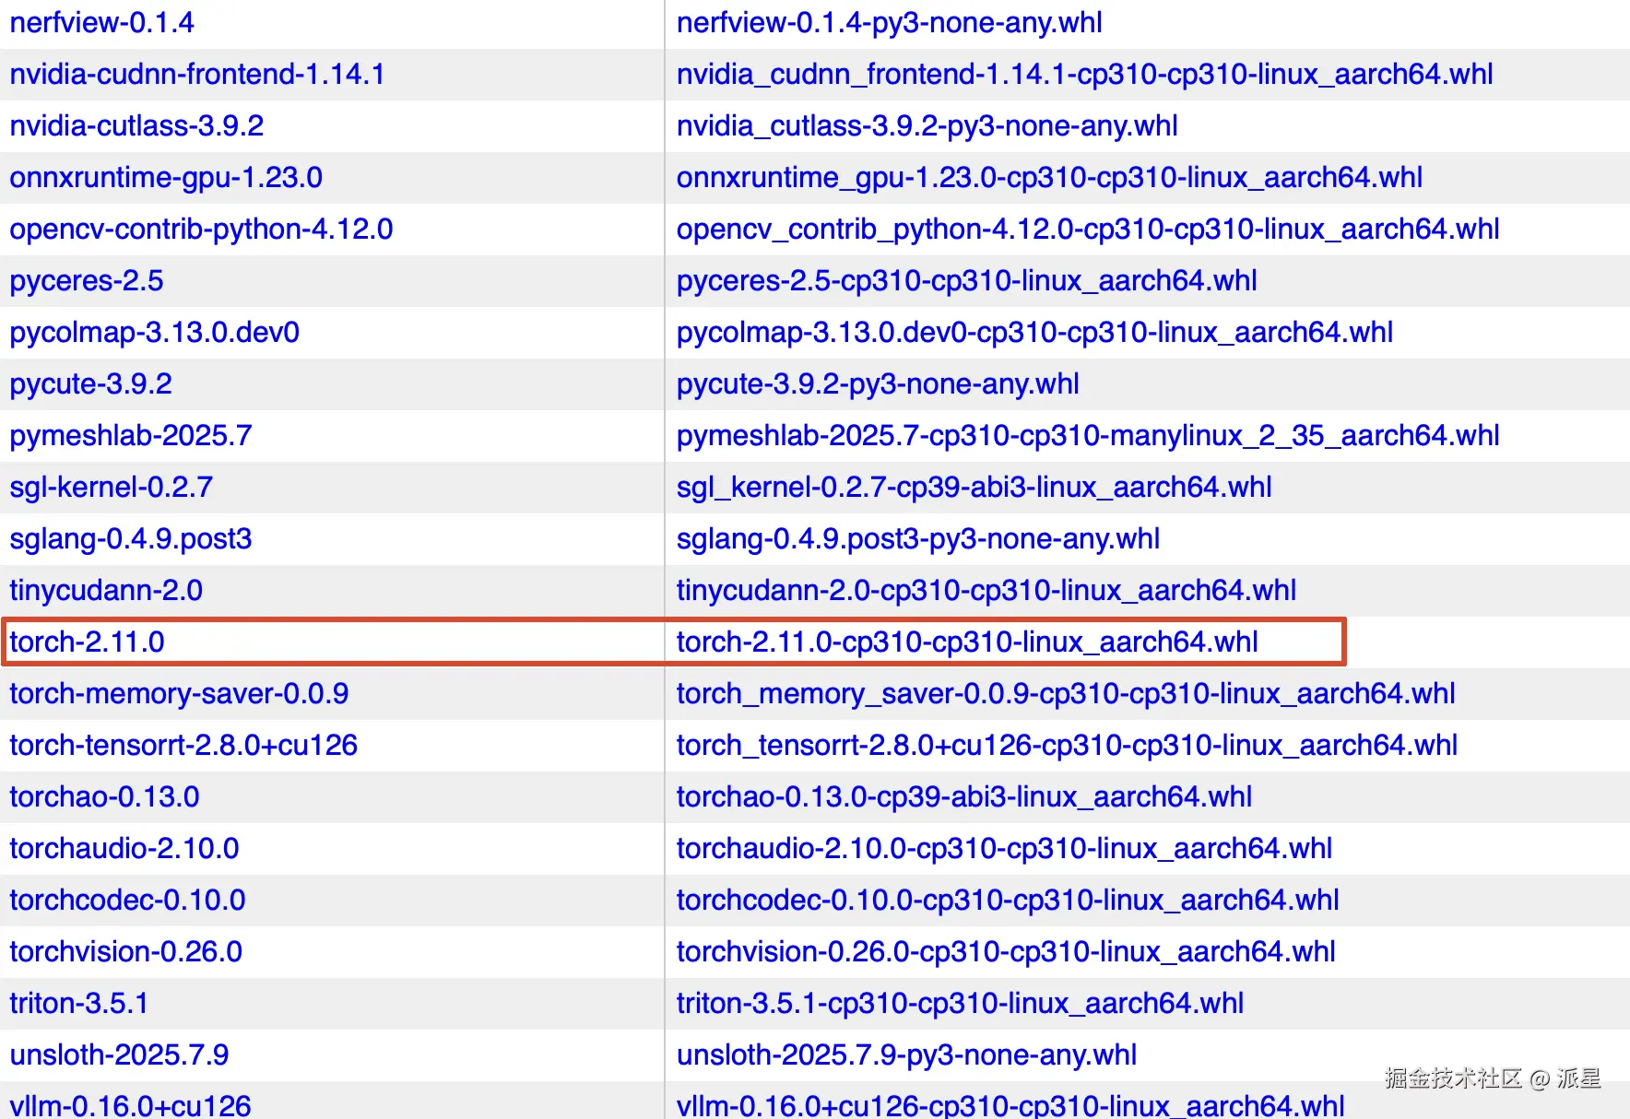Download the triton-3.5.1-cp310 aarch64 wheel file
The image size is (1630, 1119).
[960, 1003]
